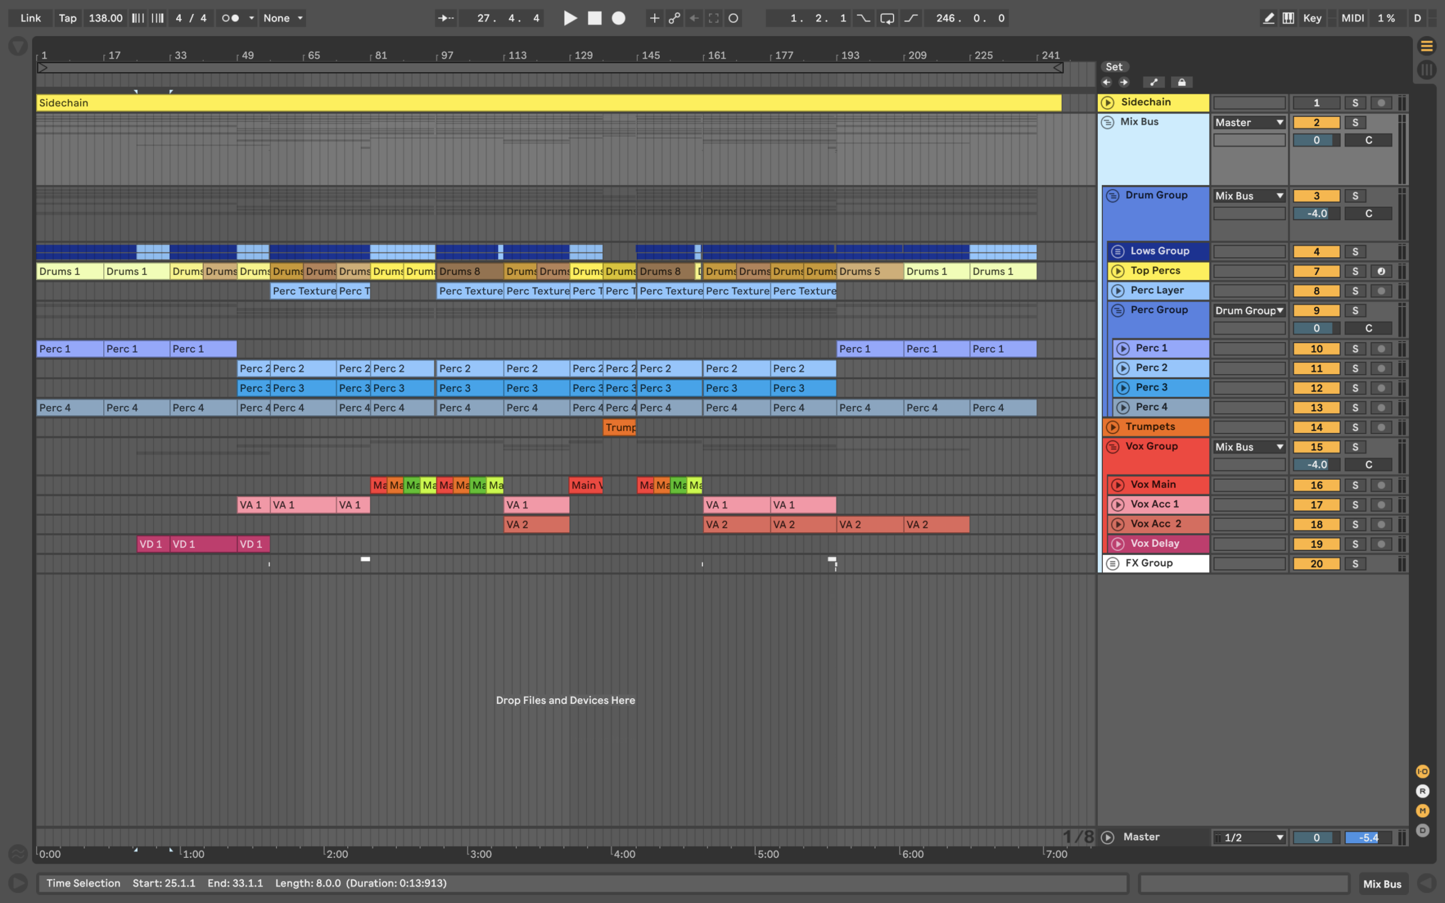The image size is (1445, 903).
Task: Unfold the Lows Group track
Action: point(1118,252)
